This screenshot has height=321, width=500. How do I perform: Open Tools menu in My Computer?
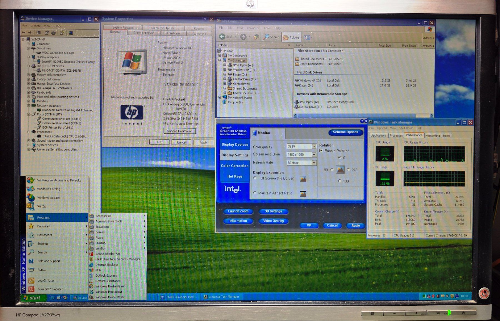(267, 28)
